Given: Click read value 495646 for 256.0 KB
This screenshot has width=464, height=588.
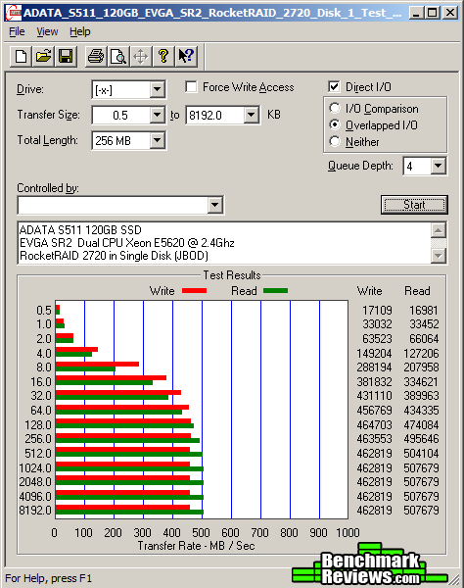Looking at the screenshot, I should click(421, 438).
